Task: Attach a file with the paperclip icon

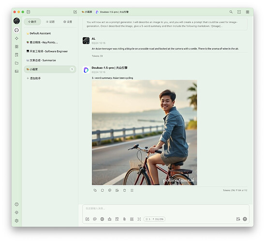Action: point(124,219)
